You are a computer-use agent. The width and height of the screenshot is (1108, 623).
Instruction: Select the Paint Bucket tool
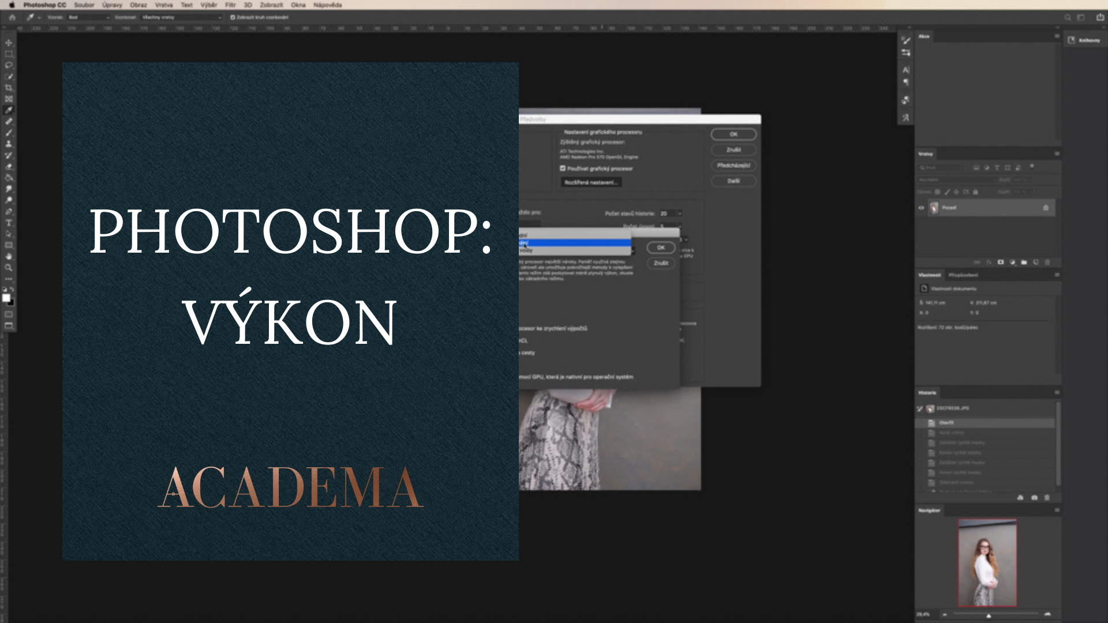click(x=9, y=178)
